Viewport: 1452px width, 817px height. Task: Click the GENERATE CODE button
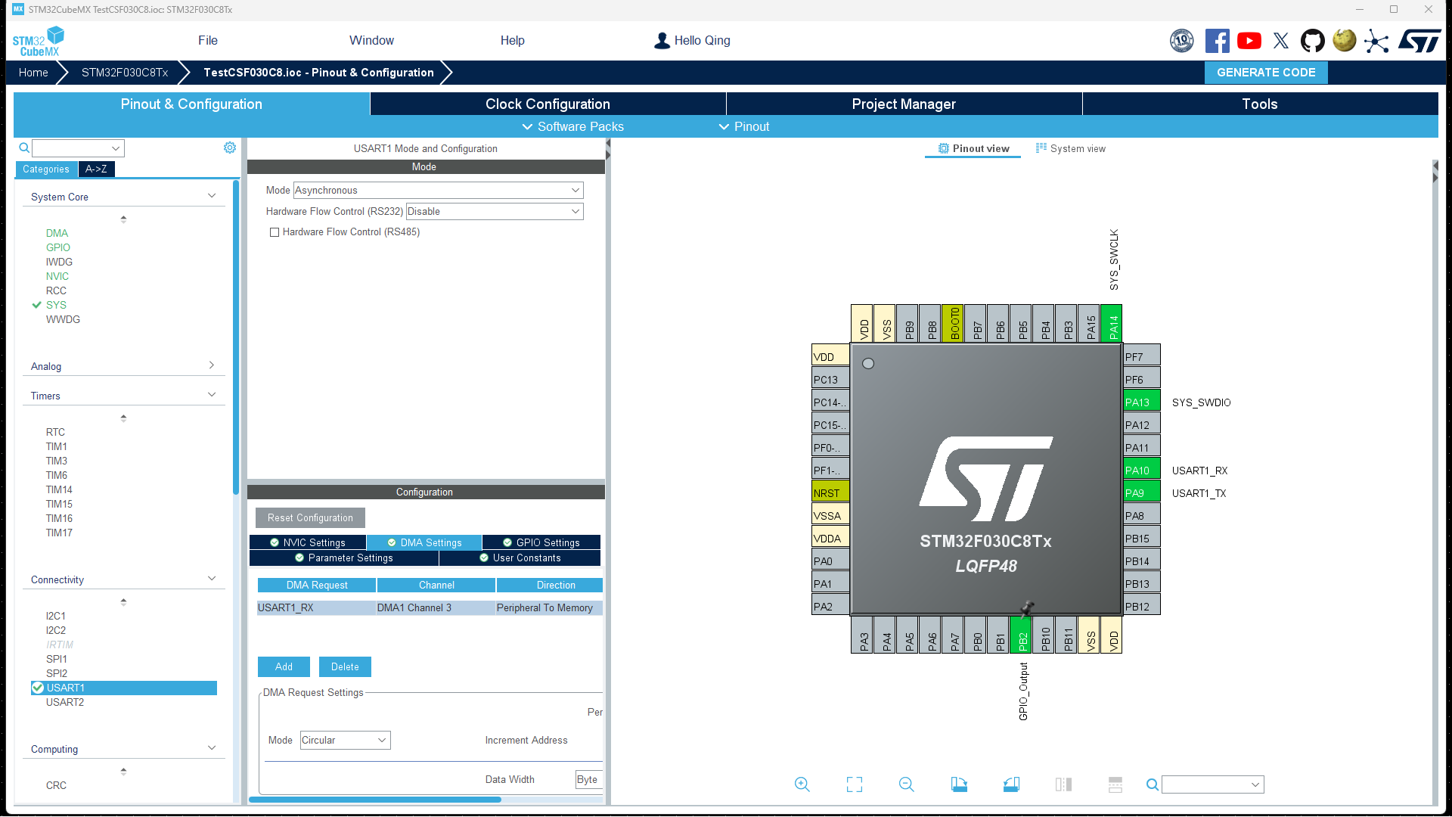[1265, 73]
